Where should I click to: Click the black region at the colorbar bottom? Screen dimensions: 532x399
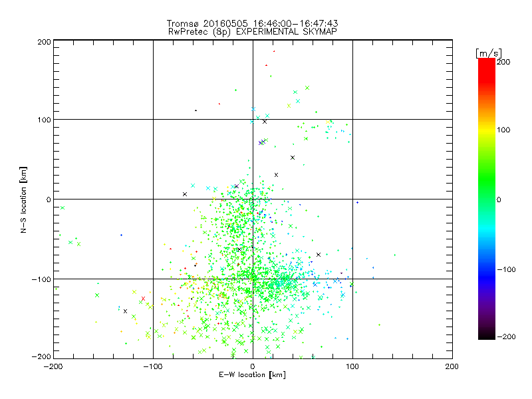pyautogui.click(x=487, y=334)
